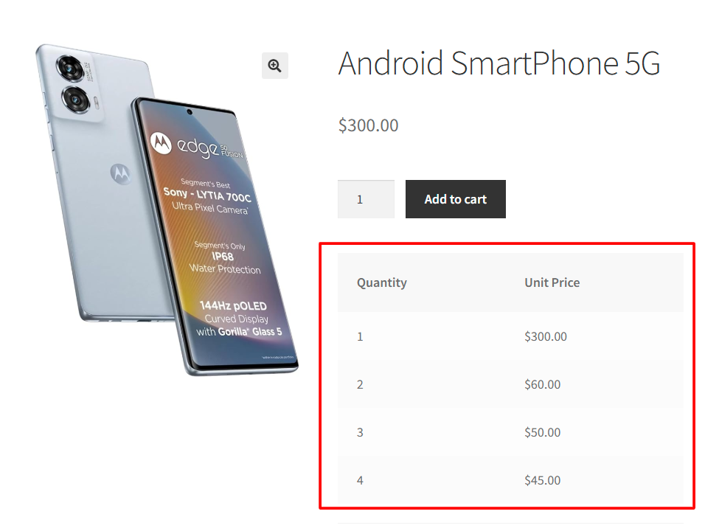Image resolution: width=719 pixels, height=531 pixels.
Task: Focus the quantity input field
Action: point(366,199)
